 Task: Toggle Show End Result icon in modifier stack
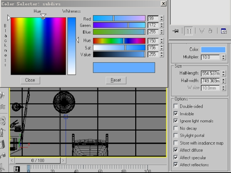tap(188, 31)
